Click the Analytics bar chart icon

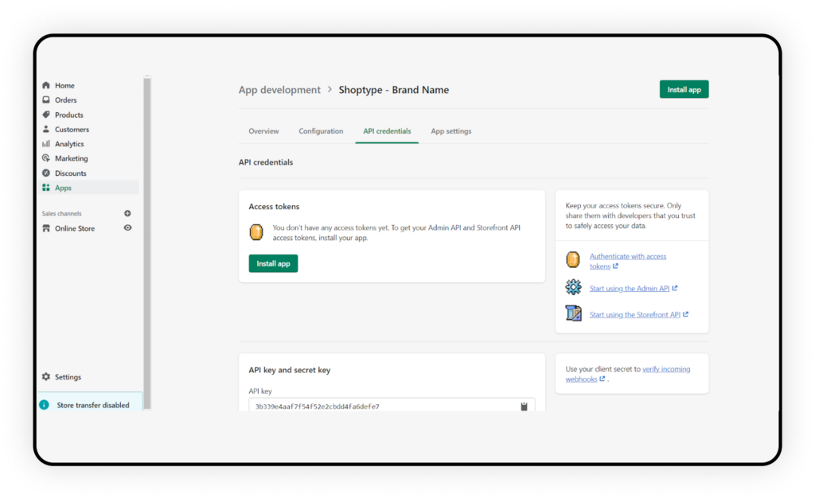46,144
